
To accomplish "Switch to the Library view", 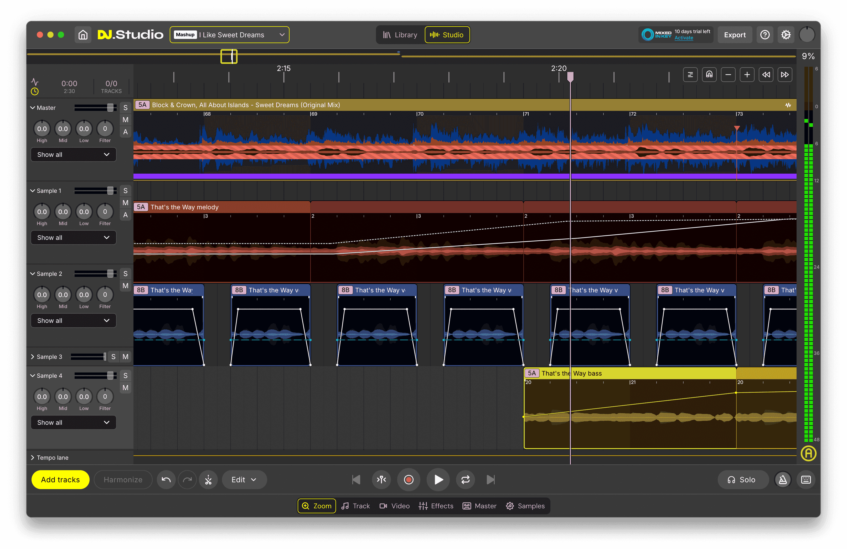I will (400, 35).
